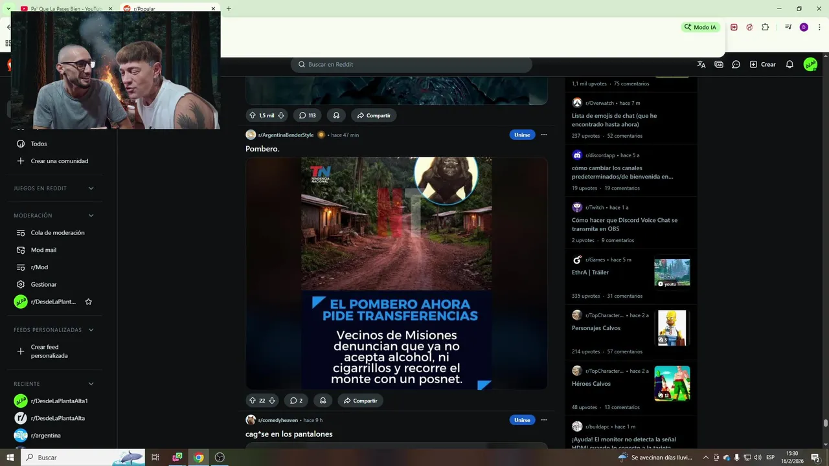Collapse the RECIENTE section

pos(91,384)
